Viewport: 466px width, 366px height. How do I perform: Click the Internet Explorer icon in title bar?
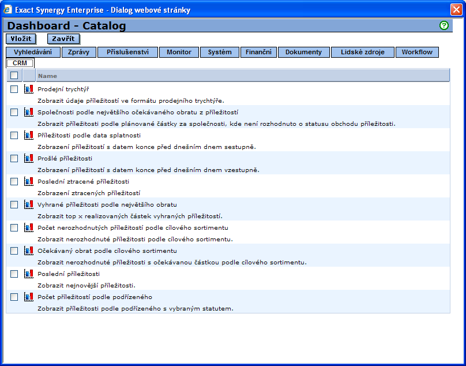[x=7, y=10]
